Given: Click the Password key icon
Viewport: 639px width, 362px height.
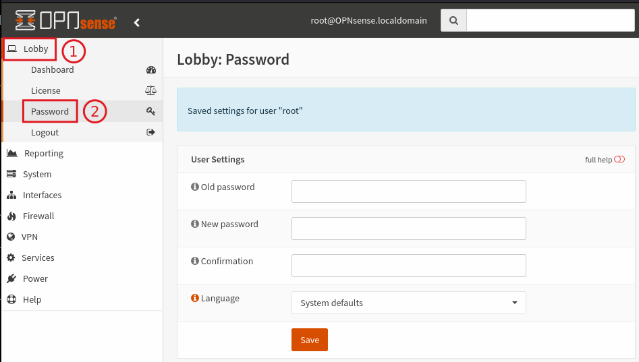Looking at the screenshot, I should click(150, 111).
